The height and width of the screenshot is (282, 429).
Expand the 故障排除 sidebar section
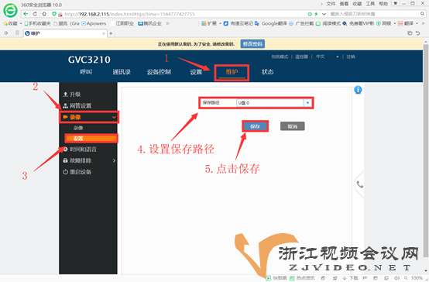(88, 160)
